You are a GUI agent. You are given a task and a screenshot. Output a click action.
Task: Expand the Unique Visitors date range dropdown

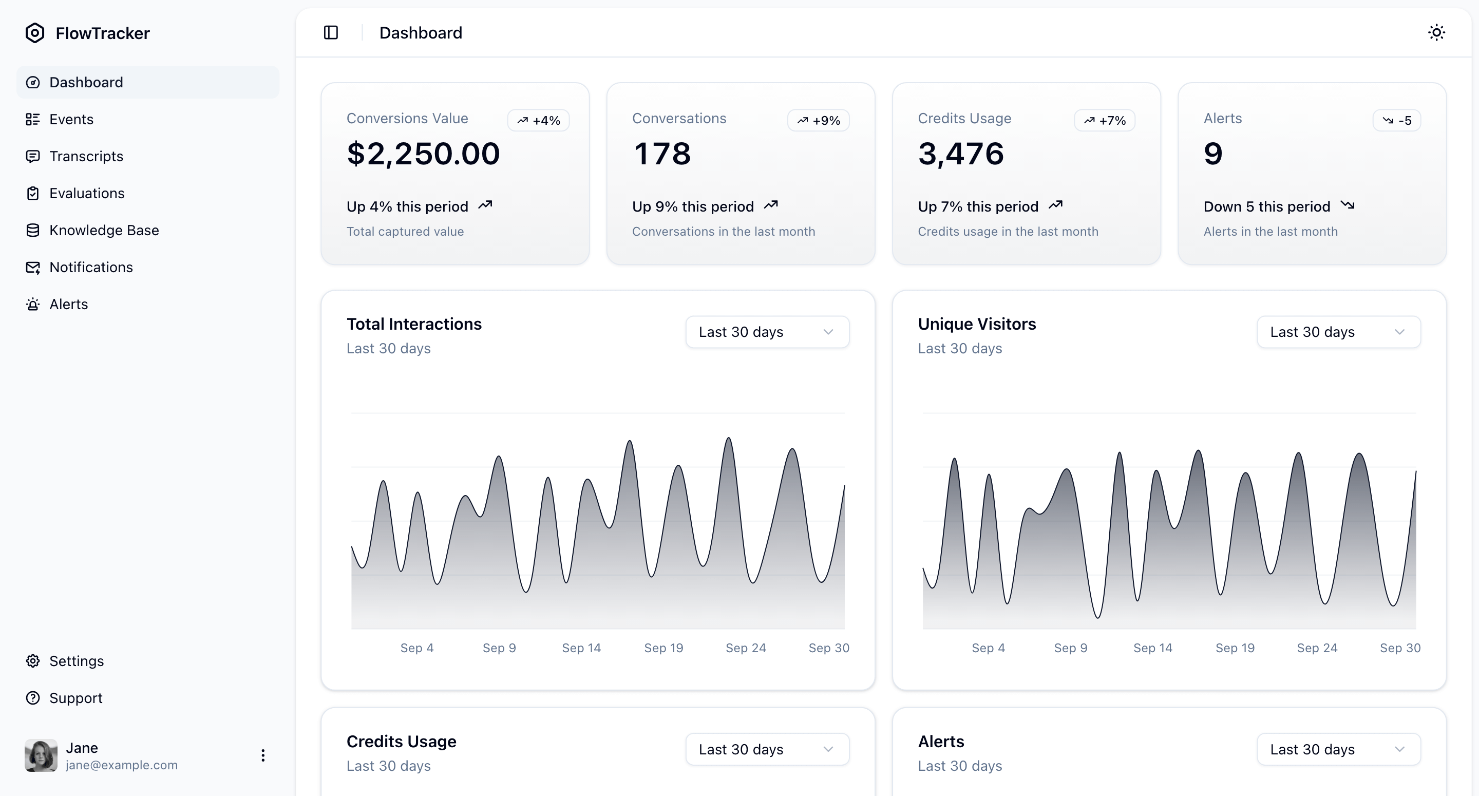[1338, 332]
